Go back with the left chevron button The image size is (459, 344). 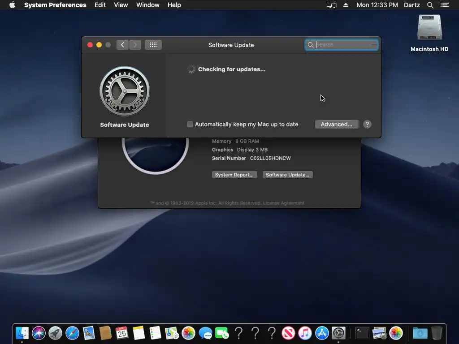(x=123, y=45)
